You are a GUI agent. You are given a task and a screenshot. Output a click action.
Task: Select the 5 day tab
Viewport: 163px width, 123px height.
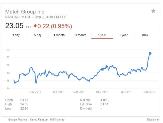[38, 35]
